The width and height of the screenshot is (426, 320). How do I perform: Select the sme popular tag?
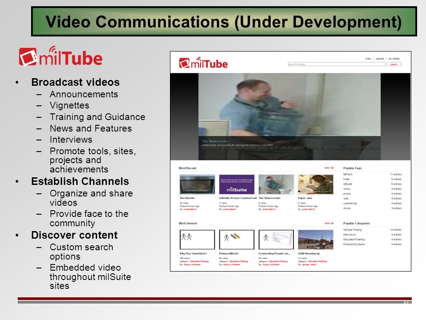click(346, 198)
